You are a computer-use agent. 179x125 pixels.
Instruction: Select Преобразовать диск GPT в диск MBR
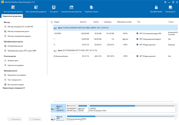(x=22, y=51)
